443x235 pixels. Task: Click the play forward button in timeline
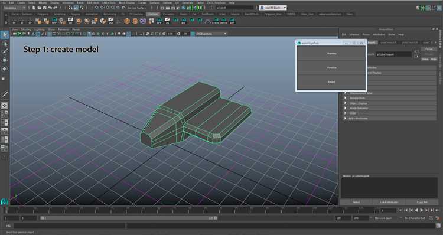(422, 210)
